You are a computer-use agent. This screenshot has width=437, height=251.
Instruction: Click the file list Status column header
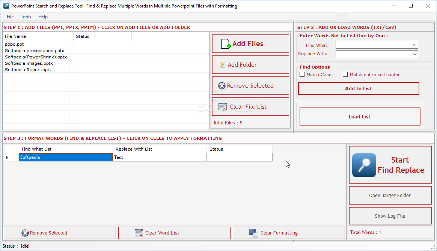point(102,36)
